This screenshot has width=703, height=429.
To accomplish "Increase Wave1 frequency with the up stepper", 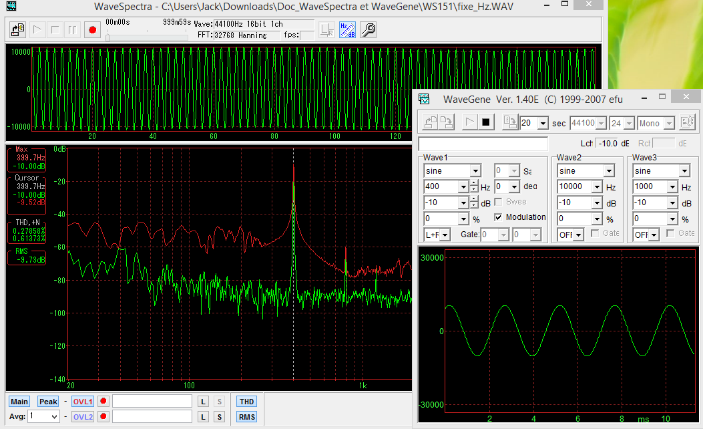I will pyautogui.click(x=474, y=184).
